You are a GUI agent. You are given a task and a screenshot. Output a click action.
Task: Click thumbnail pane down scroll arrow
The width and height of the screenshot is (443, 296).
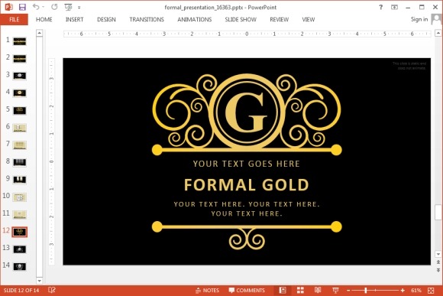click(x=39, y=281)
